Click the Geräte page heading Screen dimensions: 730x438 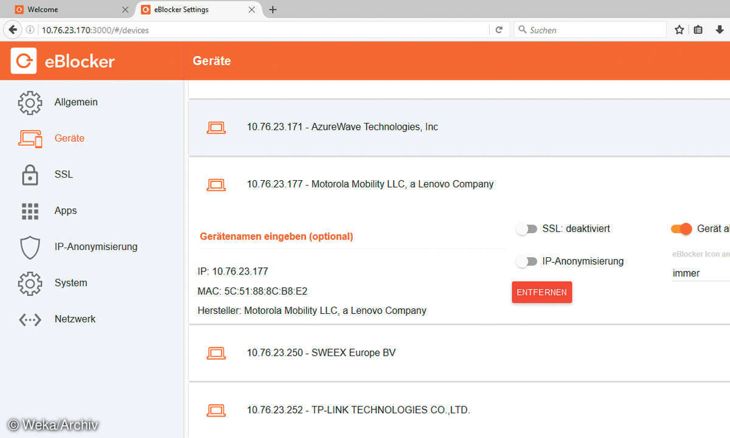[x=212, y=61]
